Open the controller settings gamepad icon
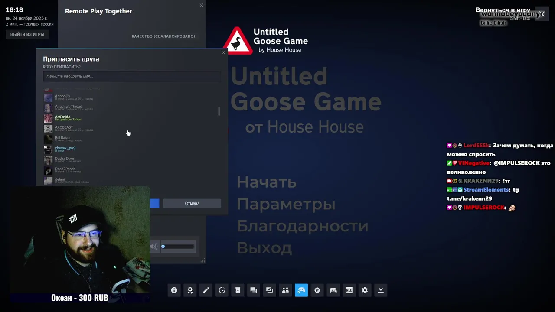The image size is (555, 312). (x=333, y=290)
